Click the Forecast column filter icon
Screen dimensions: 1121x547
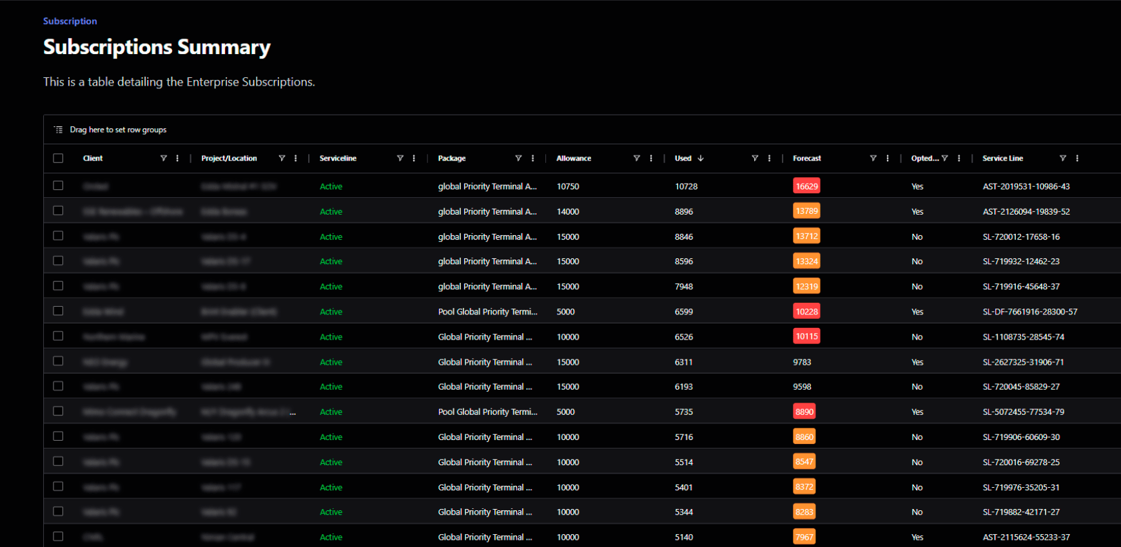(x=873, y=158)
